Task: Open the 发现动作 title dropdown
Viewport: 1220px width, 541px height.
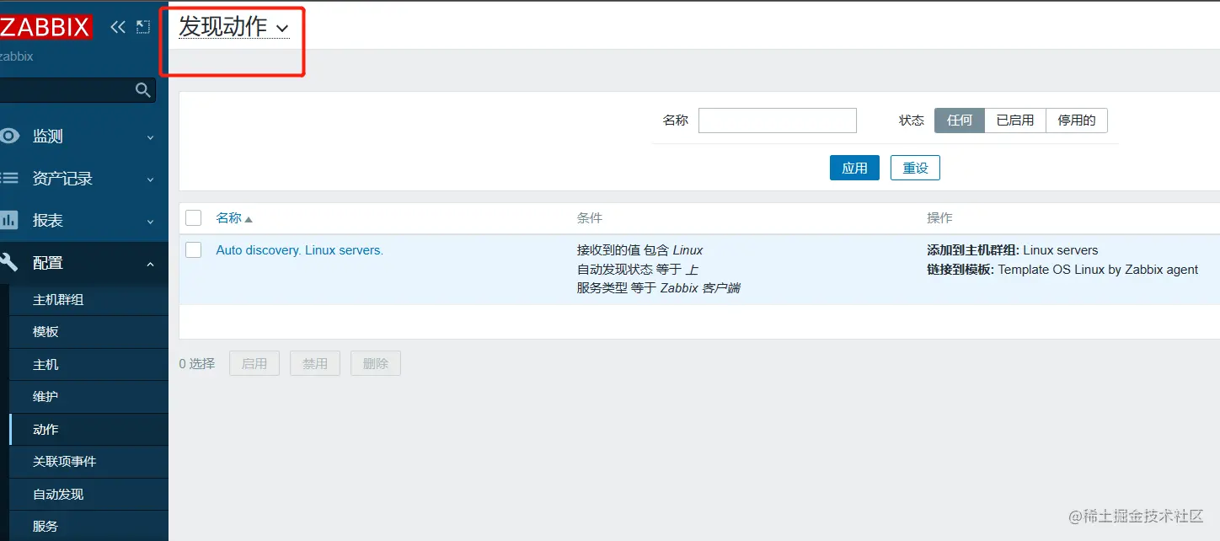Action: (x=233, y=27)
